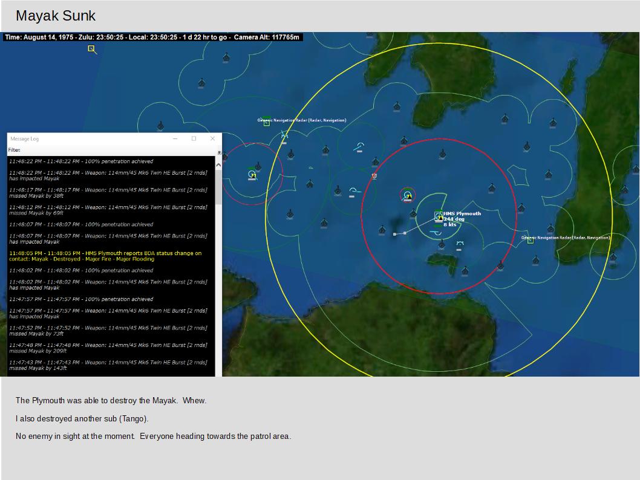Select the 11:48:07 'has impacted Mayak' entry
The height and width of the screenshot is (480, 640).
point(108,239)
